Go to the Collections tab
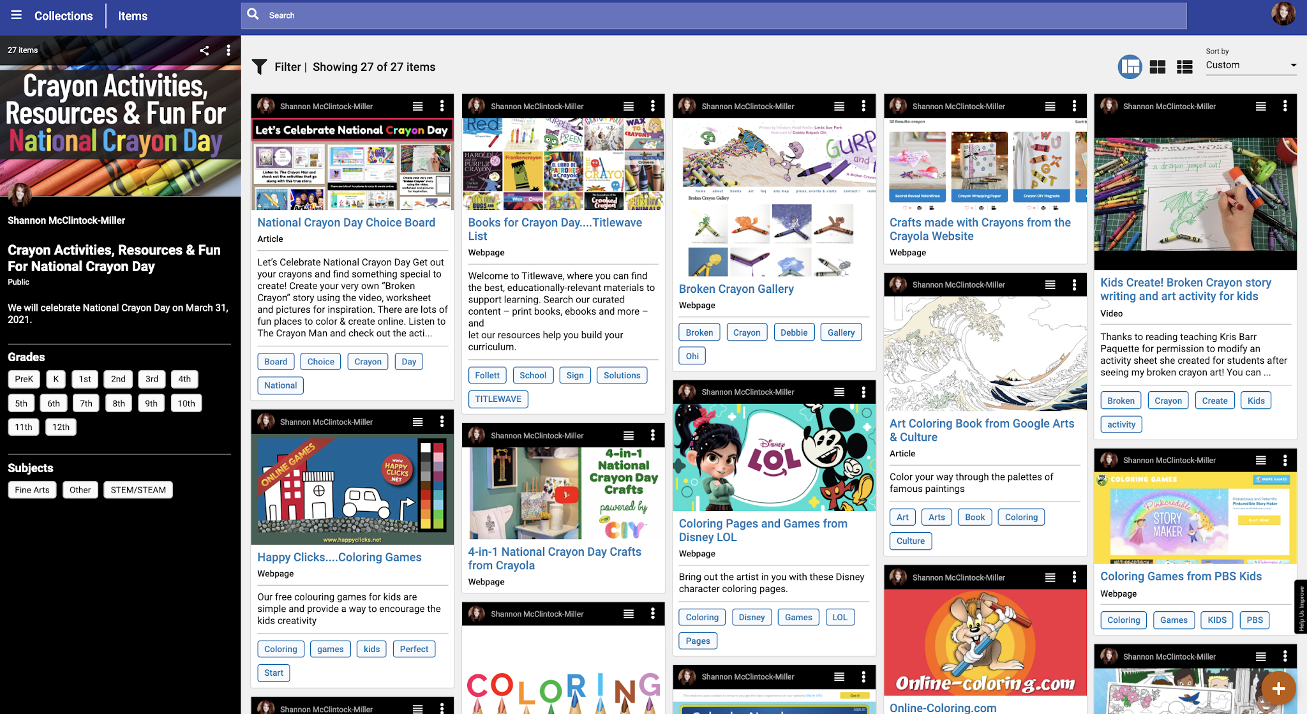The image size is (1307, 714). pos(63,16)
